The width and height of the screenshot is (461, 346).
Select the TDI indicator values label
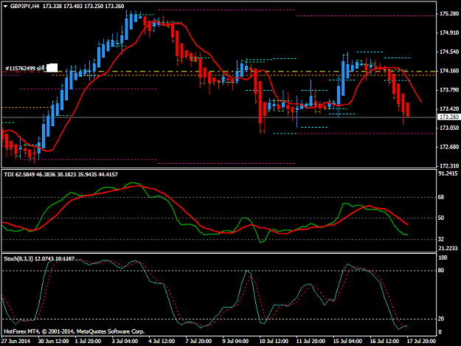pyautogui.click(x=61, y=175)
